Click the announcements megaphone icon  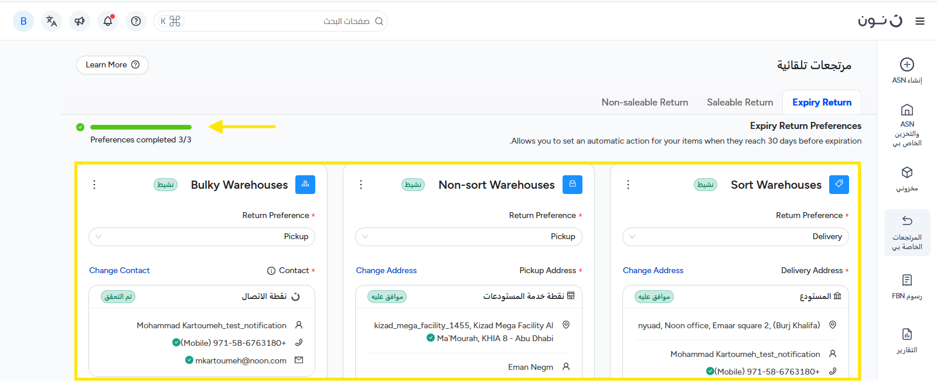80,21
